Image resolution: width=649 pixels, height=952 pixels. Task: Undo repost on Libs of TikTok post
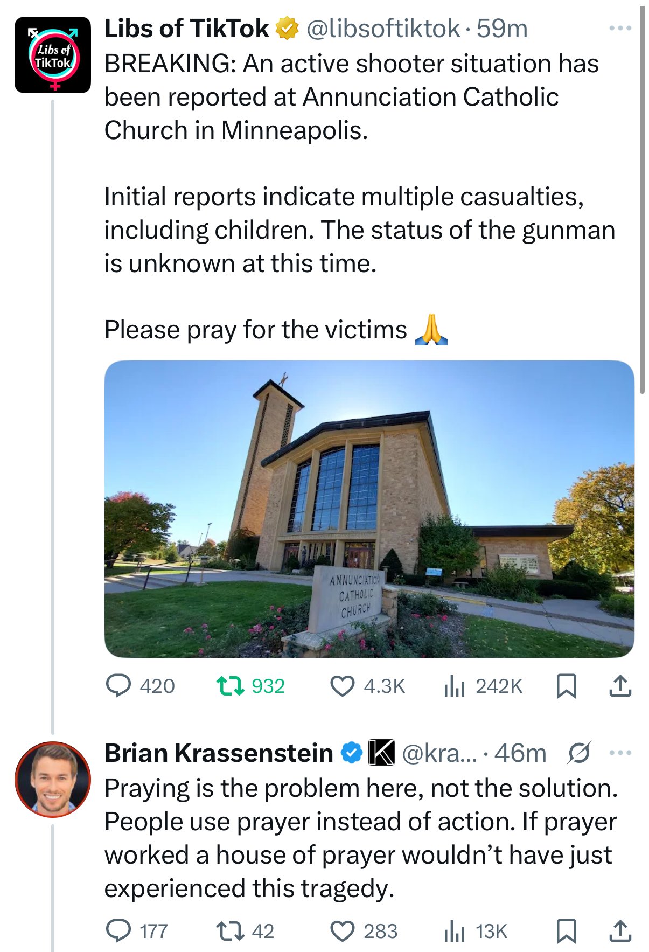(229, 686)
